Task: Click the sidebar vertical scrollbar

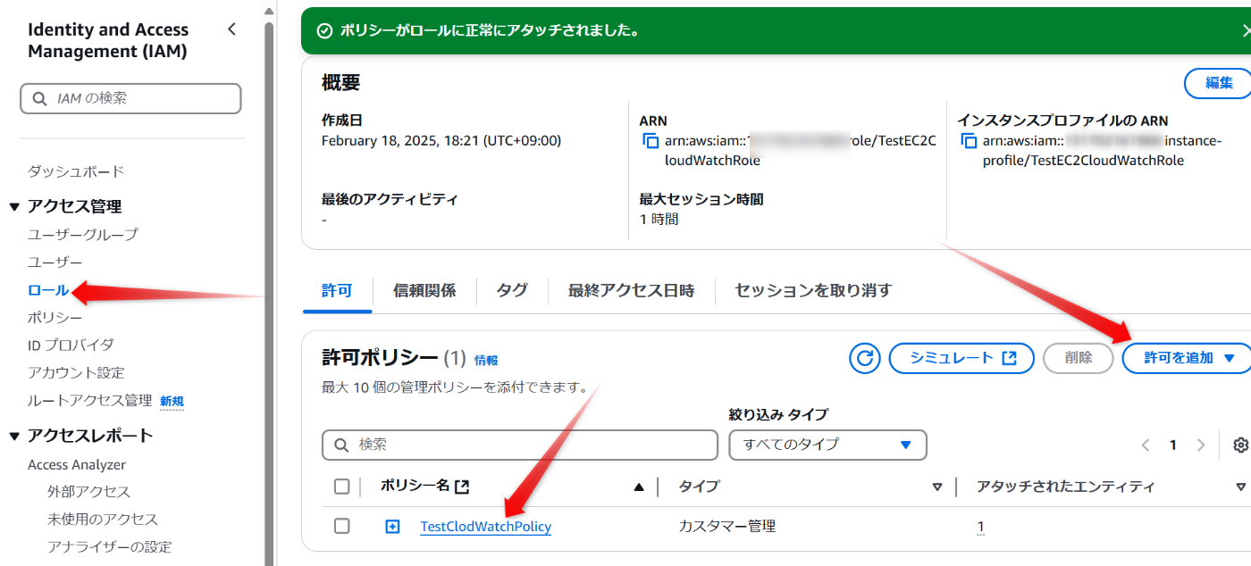Action: (x=269, y=295)
